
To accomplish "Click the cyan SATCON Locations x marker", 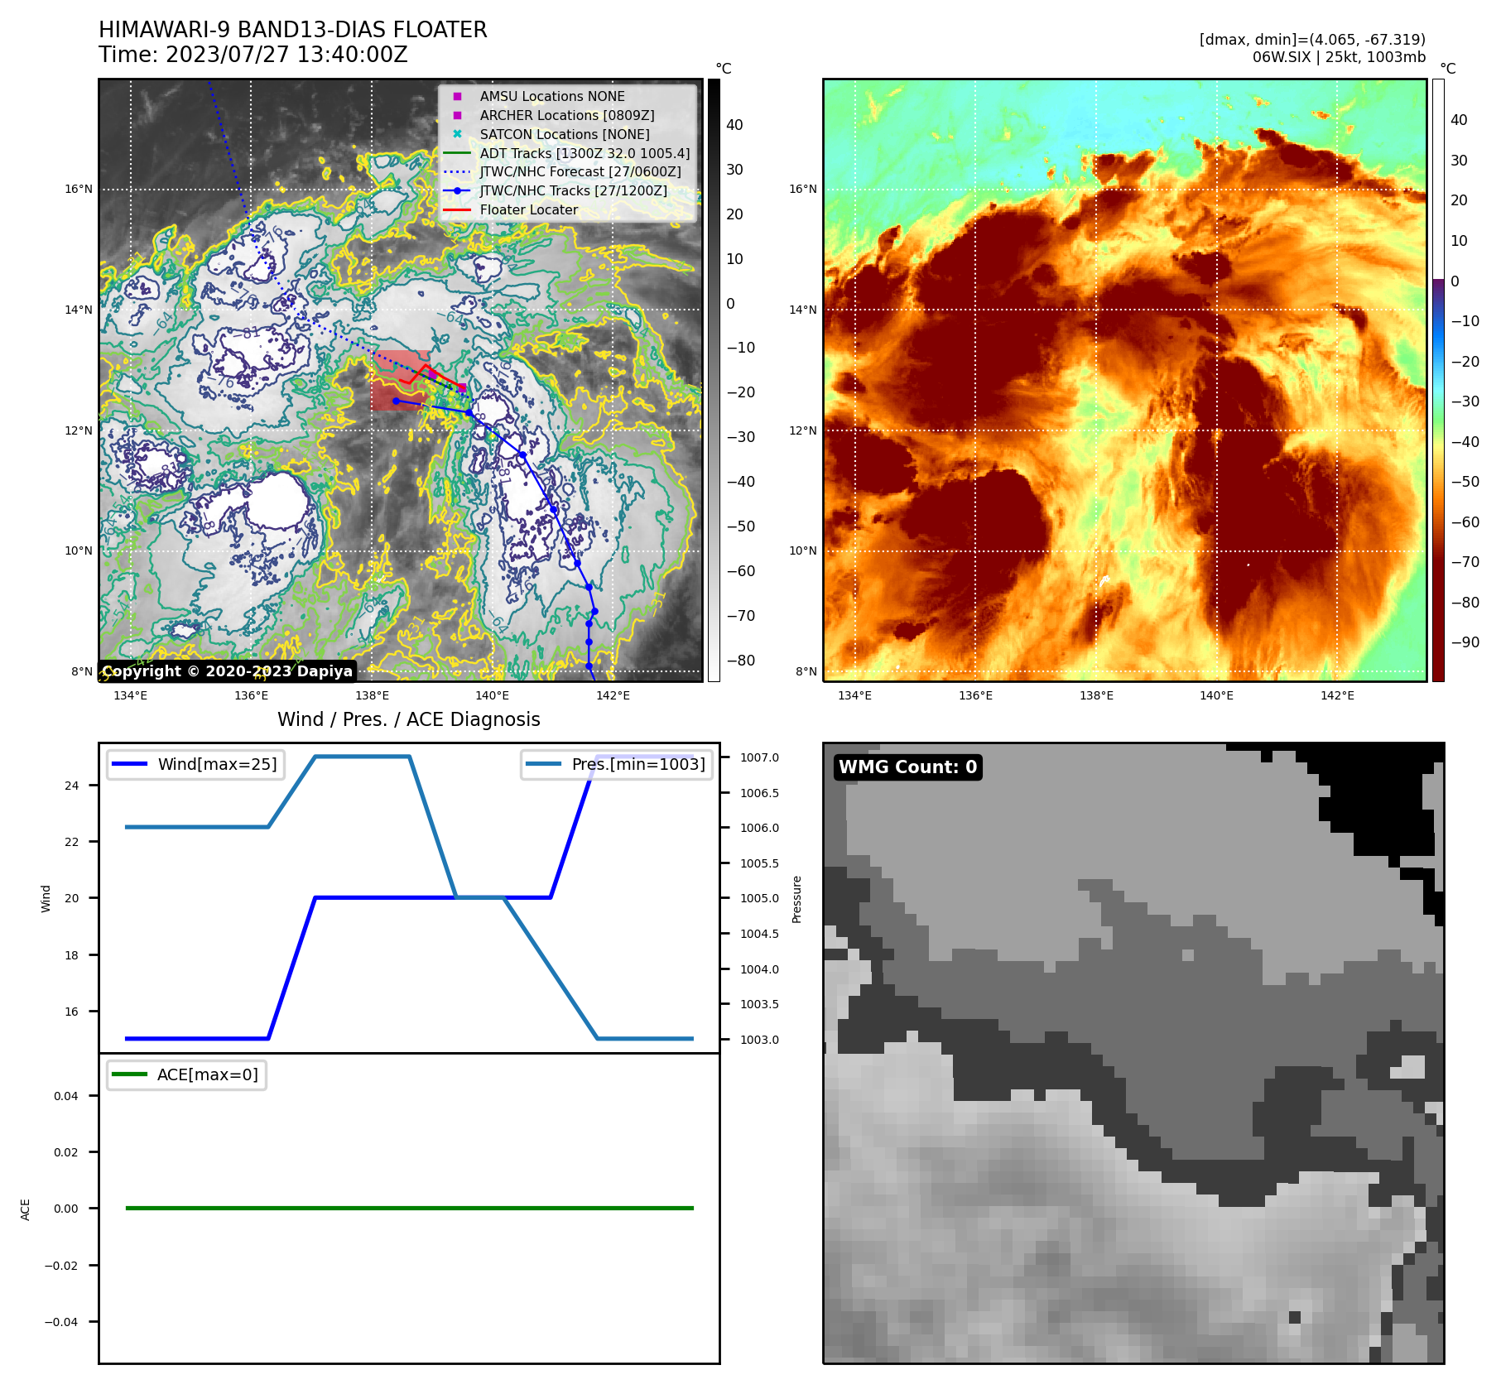I will (x=457, y=134).
